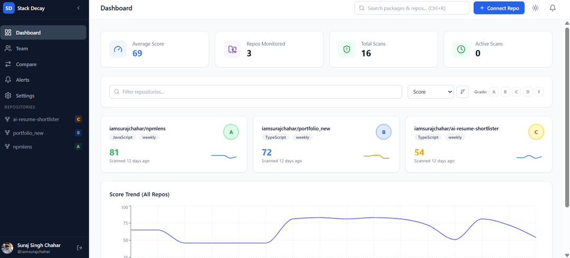
Task: Click the Total Scans value 16
Action: (x=366, y=53)
